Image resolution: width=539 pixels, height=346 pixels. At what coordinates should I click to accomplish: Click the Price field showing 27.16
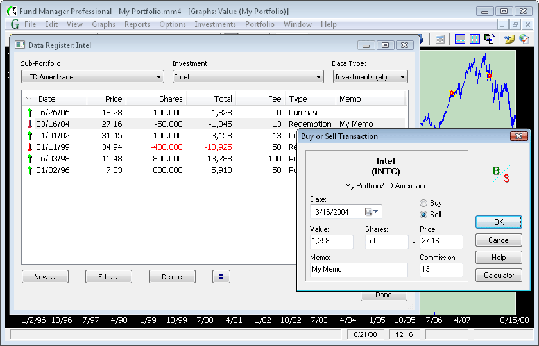[x=441, y=242]
